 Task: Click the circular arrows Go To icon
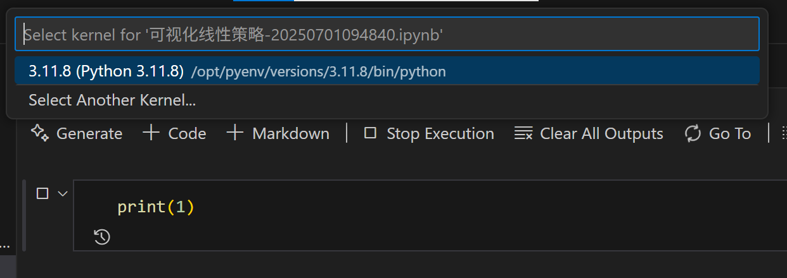pyautogui.click(x=693, y=133)
